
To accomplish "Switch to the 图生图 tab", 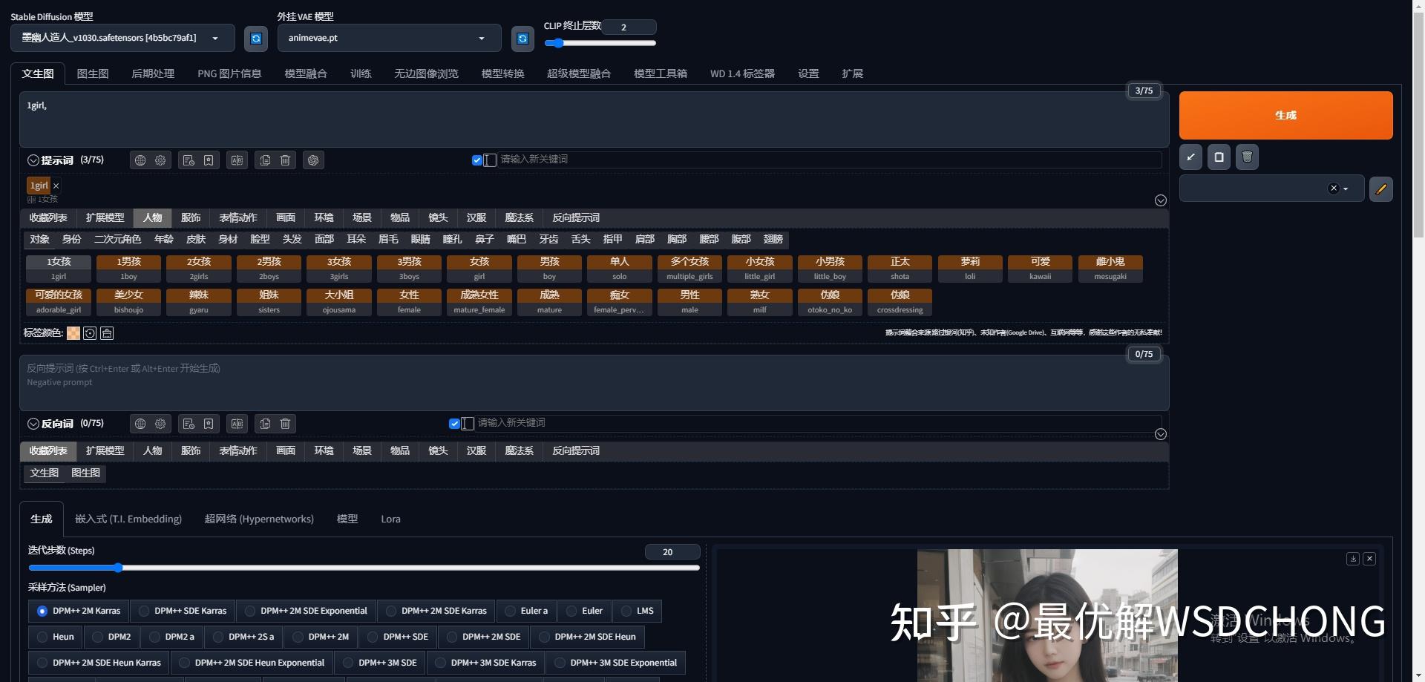I will click(93, 73).
